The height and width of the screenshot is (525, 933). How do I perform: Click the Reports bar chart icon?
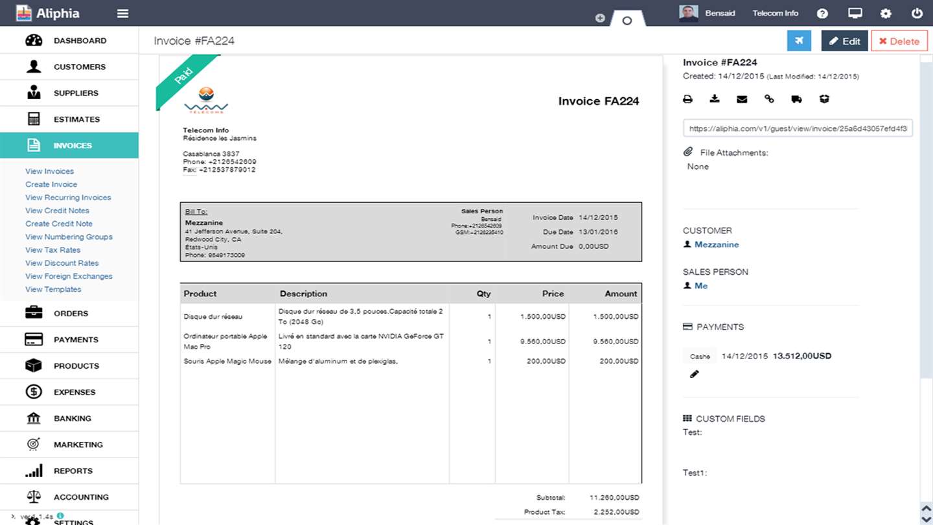pos(34,471)
